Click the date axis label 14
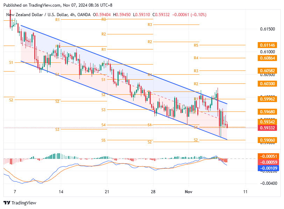Screen dimensions: 284x209 point(61,192)
